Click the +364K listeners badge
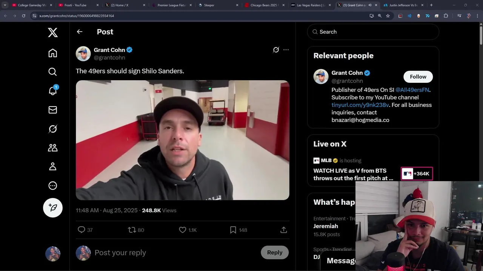The image size is (483, 271). [x=417, y=174]
